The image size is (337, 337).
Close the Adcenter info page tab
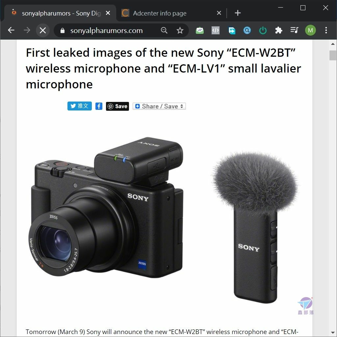coord(219,13)
